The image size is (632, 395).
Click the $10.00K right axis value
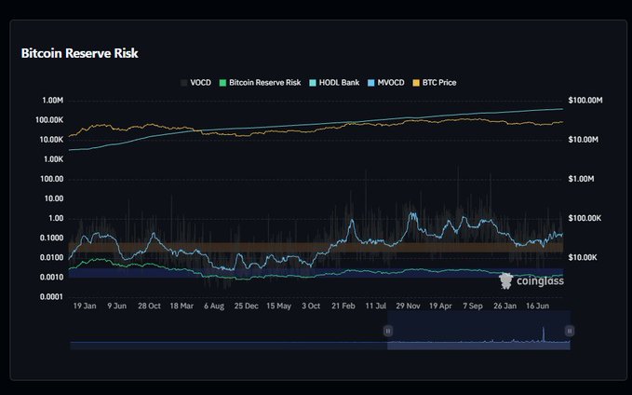click(x=583, y=258)
